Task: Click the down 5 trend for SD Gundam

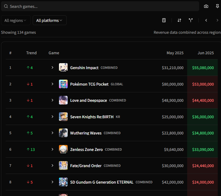Action: coord(30,182)
